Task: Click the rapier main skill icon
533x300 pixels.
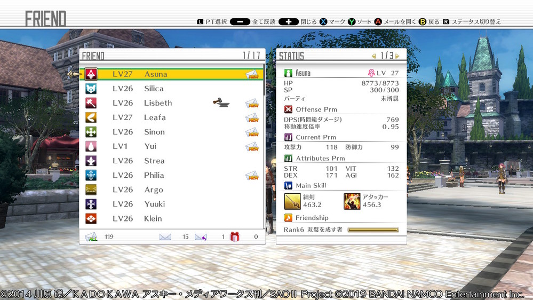Action: pyautogui.click(x=292, y=201)
